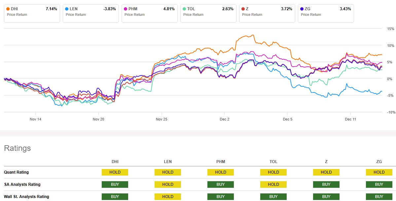Click DHI Wall St. Analysts BUY badge
Image resolution: width=396 pixels, height=201 pixels.
coord(115,196)
